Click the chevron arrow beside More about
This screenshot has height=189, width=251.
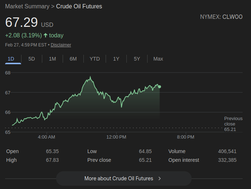point(160,178)
